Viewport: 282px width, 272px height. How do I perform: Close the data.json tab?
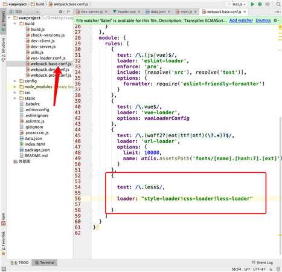[x=169, y=11]
